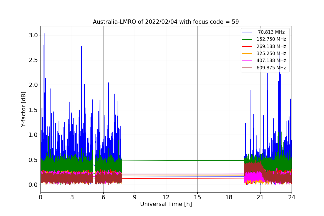Click the x-axis tick label 15
This screenshot has width=324, height=216.
197,197
